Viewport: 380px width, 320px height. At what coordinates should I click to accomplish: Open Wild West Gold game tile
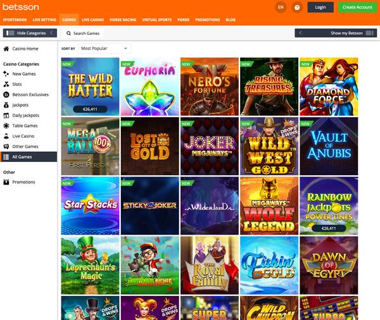point(269,146)
